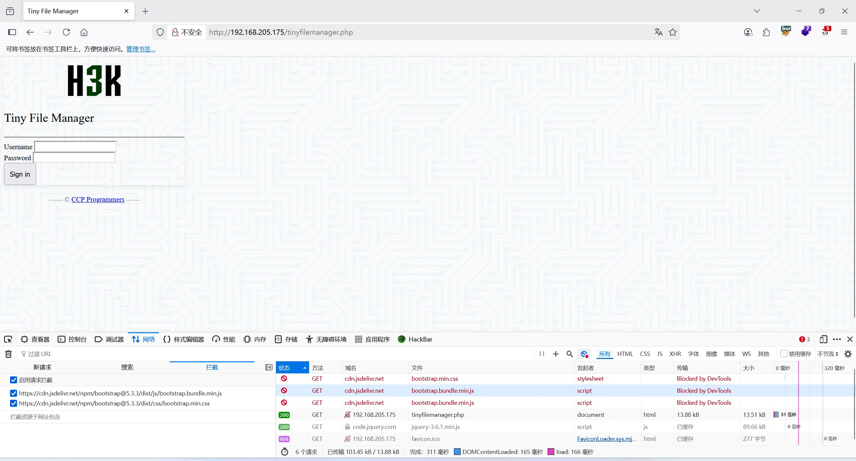Click the translate page icon in address bar
The height and width of the screenshot is (461, 856).
658,32
